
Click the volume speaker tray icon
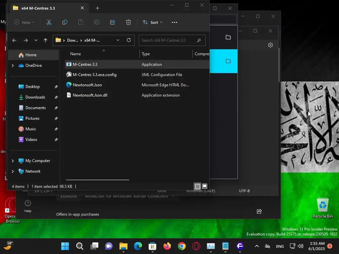(301, 246)
